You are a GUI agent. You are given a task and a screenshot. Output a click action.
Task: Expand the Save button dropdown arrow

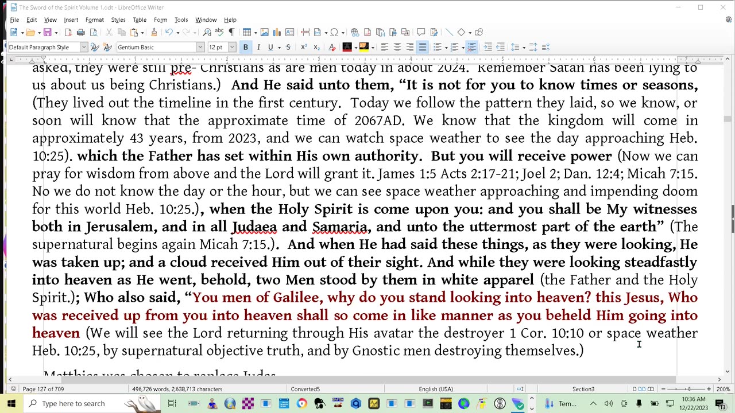(x=56, y=32)
